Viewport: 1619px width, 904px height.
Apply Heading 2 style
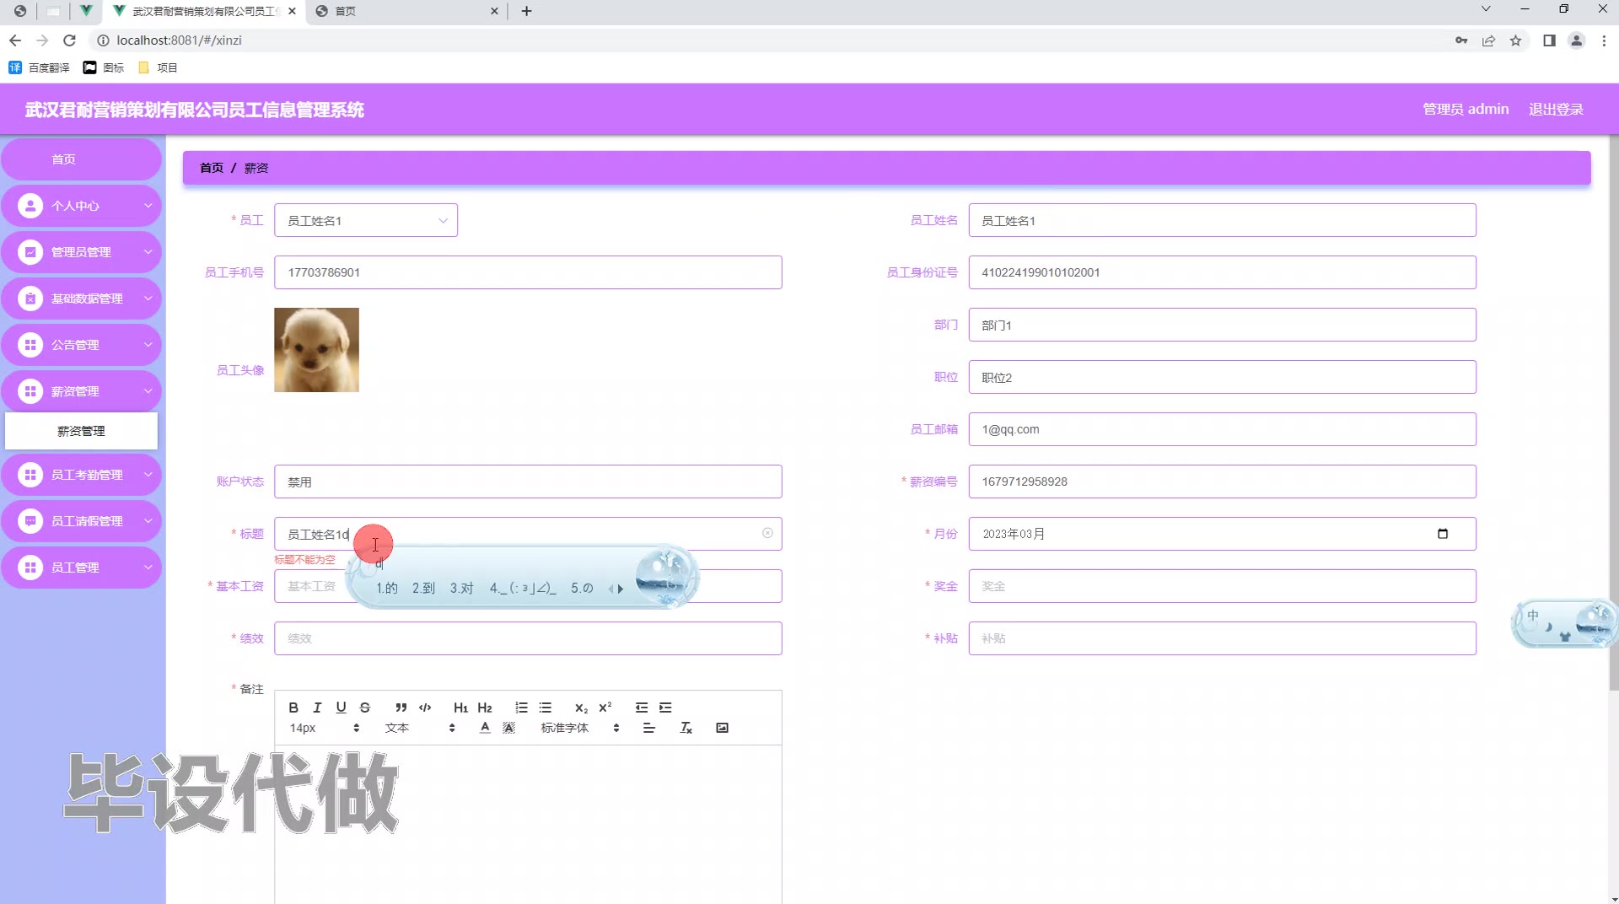point(485,708)
